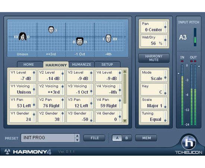Click the -1 Oct label under voice display
The height and width of the screenshot is (168, 205).
pyautogui.click(x=80, y=54)
